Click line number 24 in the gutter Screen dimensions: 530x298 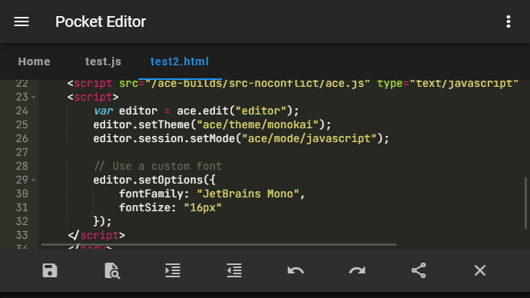(22, 111)
